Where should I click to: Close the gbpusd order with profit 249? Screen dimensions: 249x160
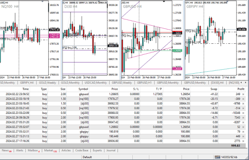point(243,94)
